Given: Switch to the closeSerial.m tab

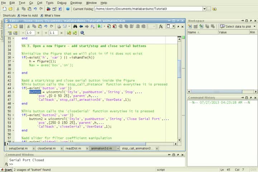Looking at the screenshot, I should coord(47,148).
